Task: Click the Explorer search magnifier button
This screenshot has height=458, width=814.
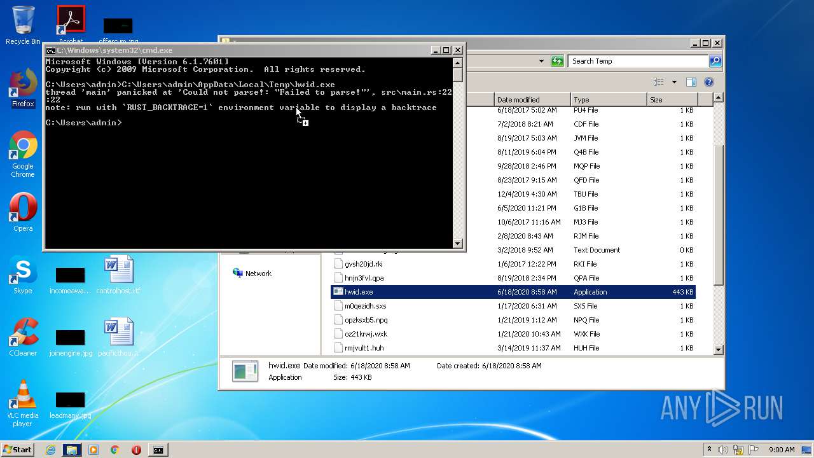Action: [715, 61]
